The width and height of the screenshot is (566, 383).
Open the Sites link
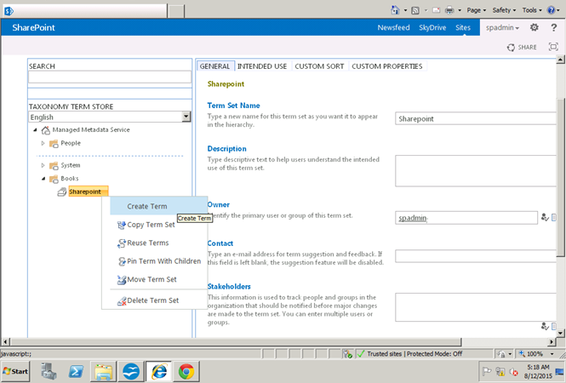coord(463,27)
